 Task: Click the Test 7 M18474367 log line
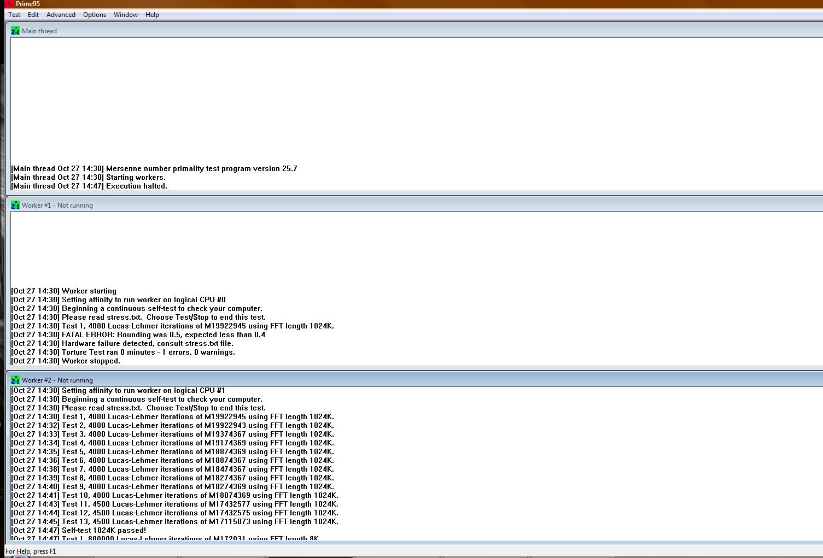point(173,469)
